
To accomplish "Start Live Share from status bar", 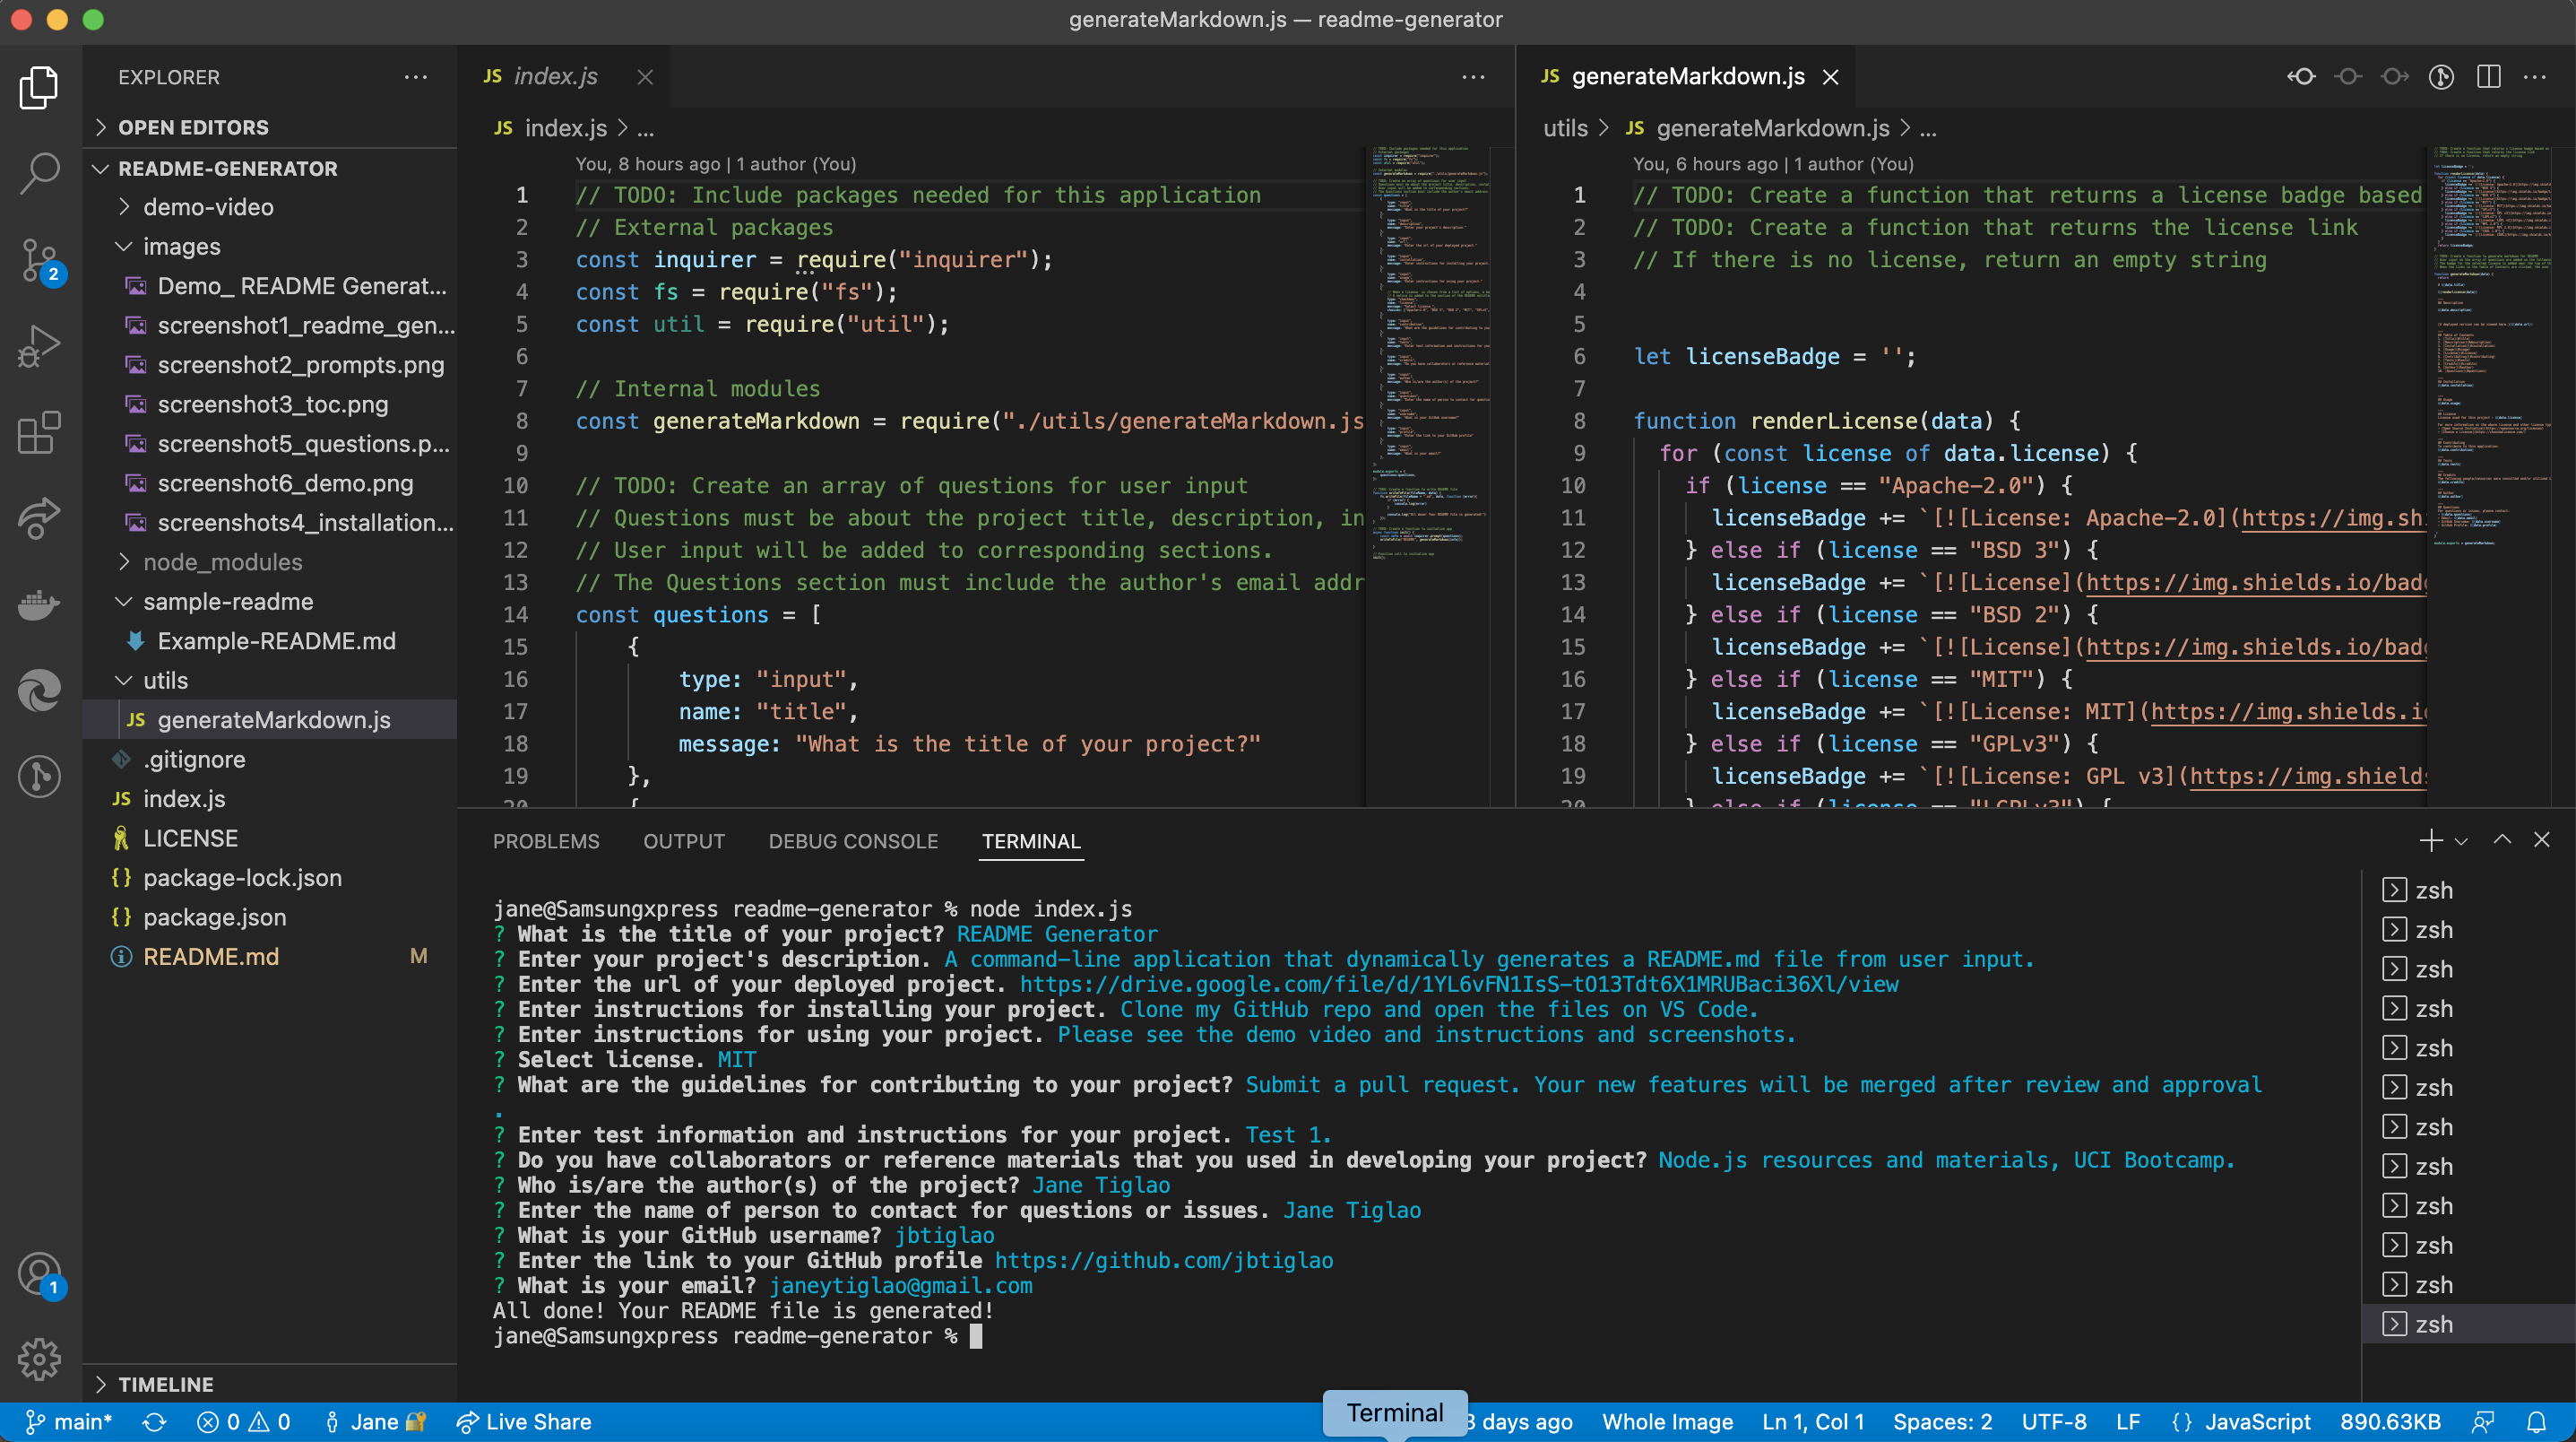I will pos(524,1422).
